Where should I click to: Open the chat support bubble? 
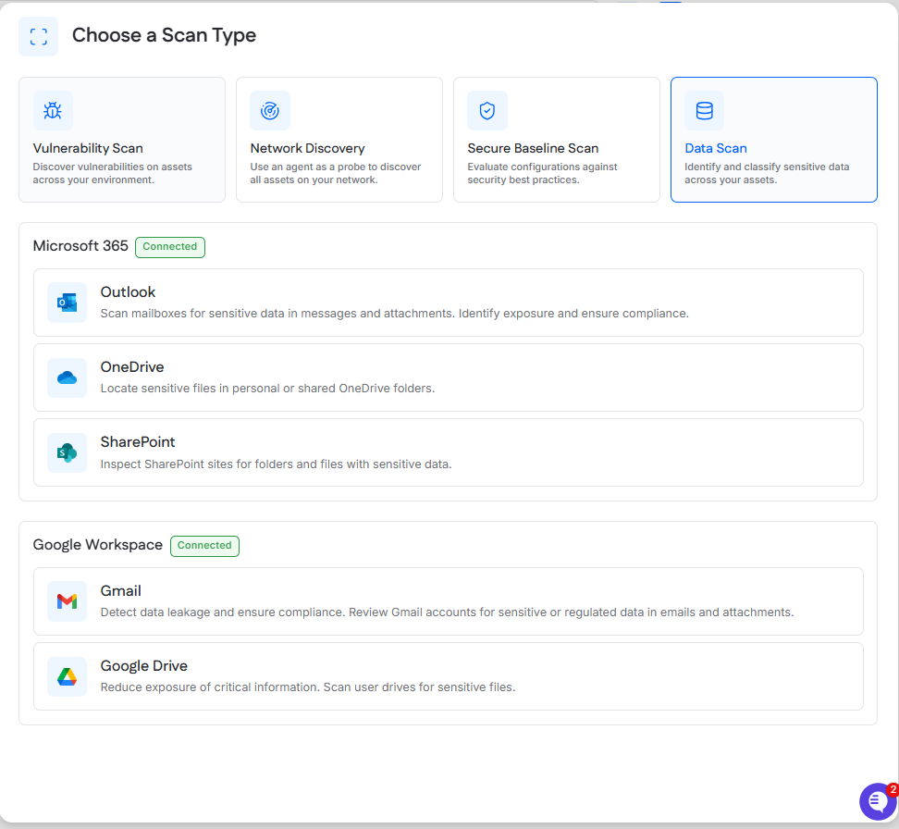click(x=878, y=801)
